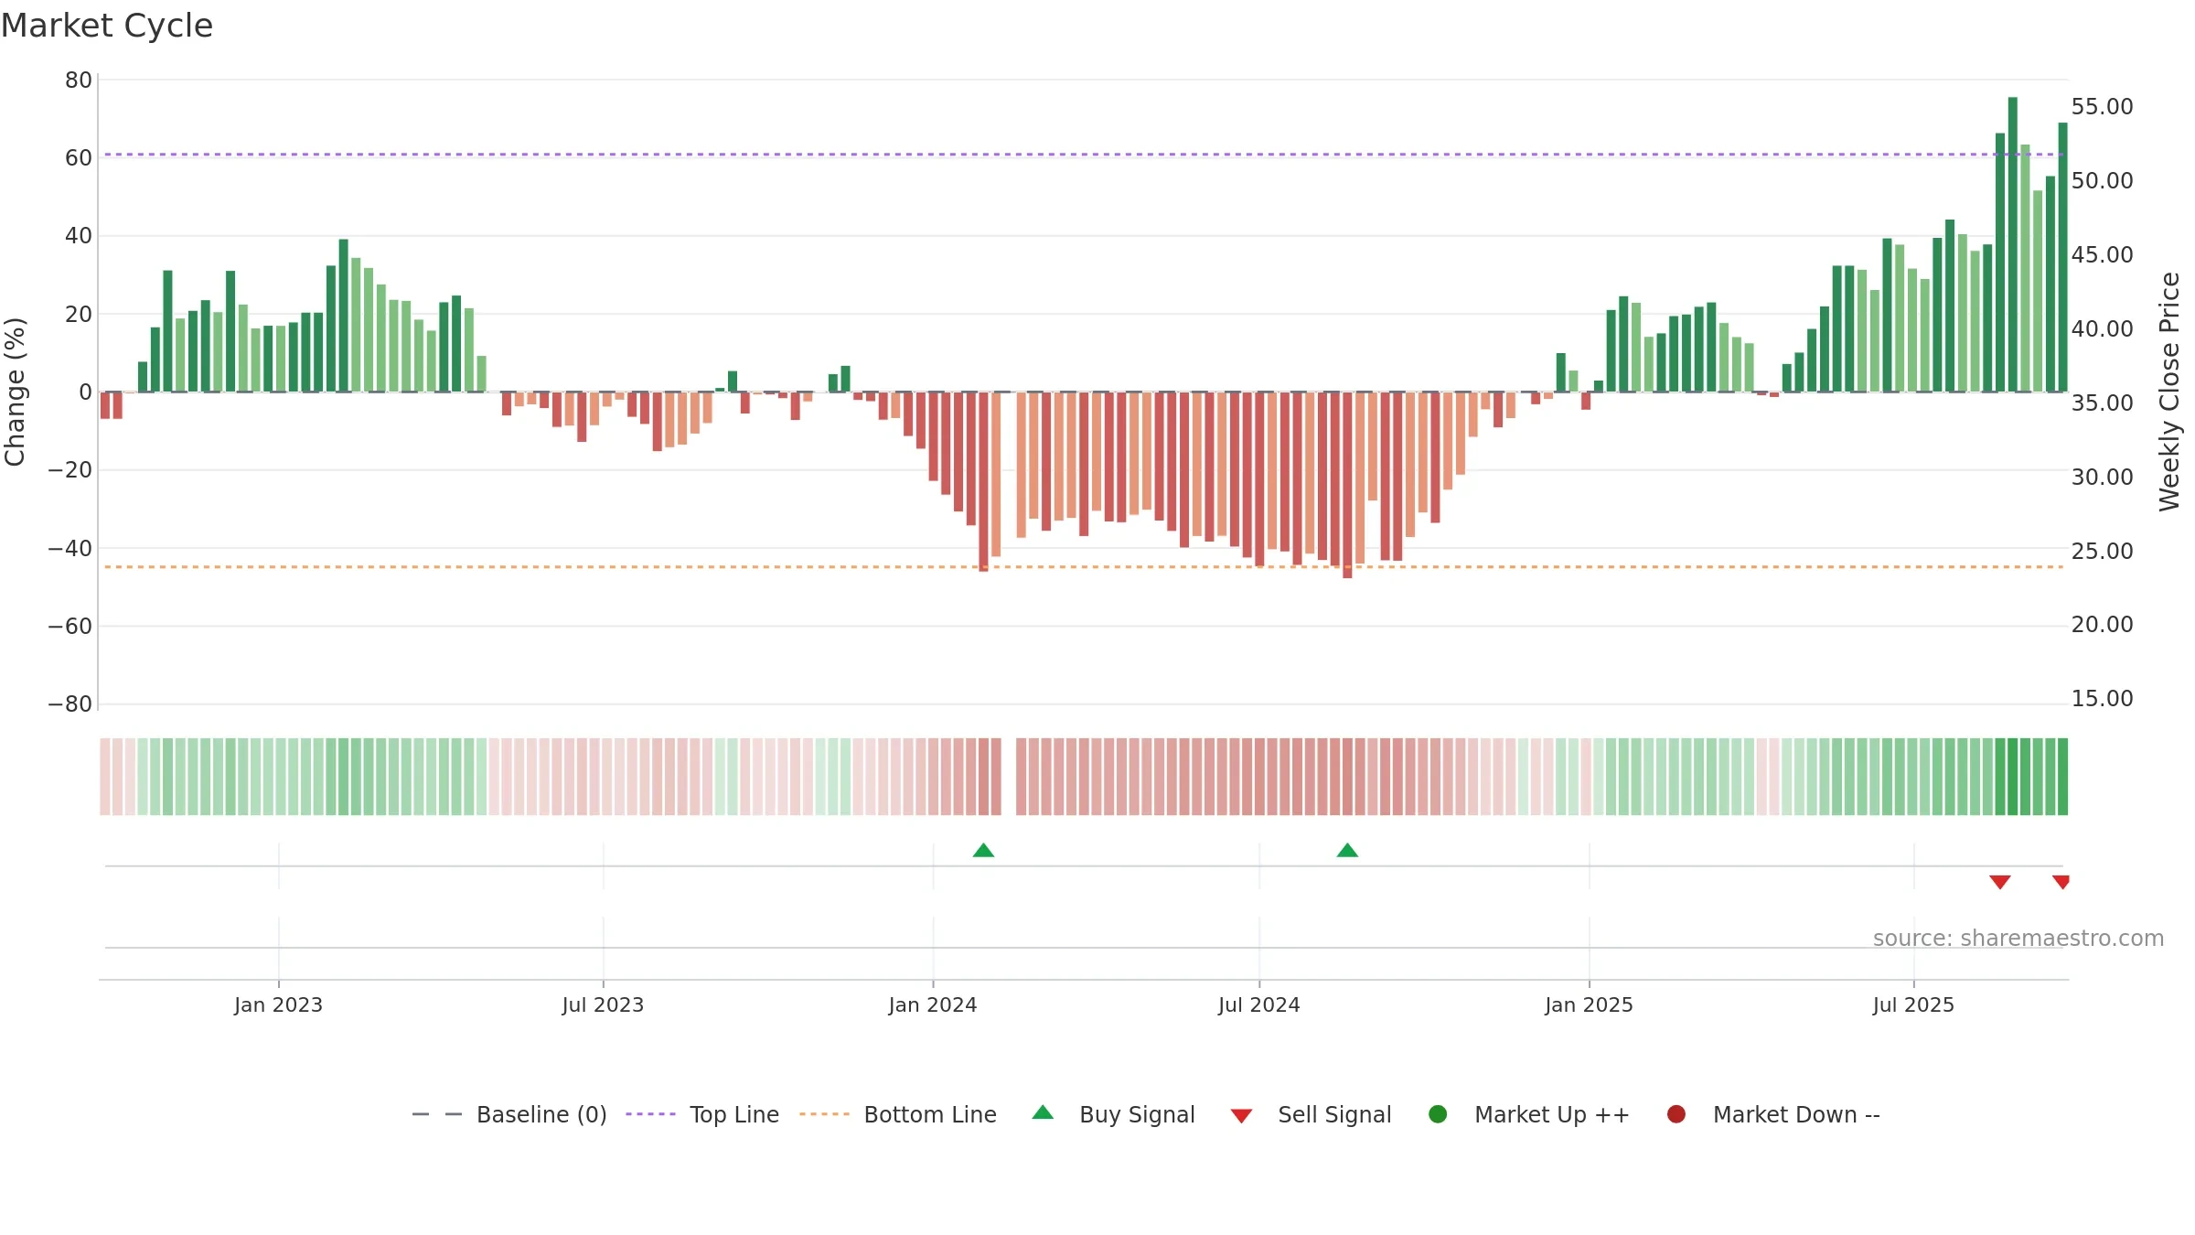Toggle the Market Down -- legend label

1796,1114
